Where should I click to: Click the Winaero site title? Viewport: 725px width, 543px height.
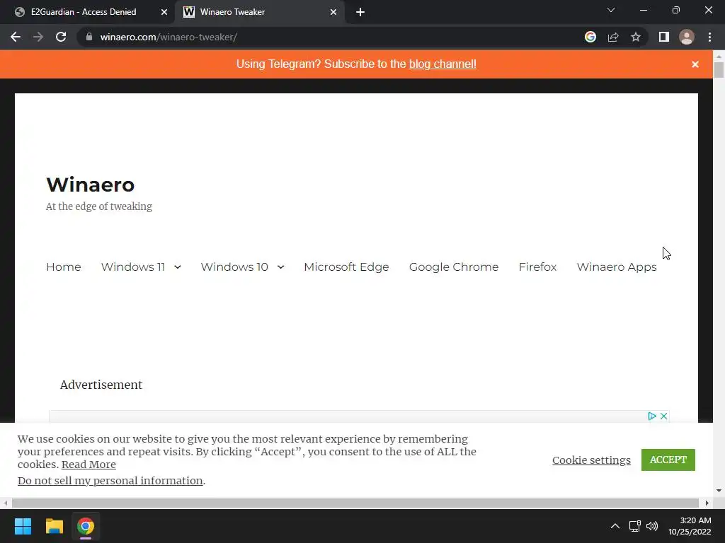[x=90, y=185]
